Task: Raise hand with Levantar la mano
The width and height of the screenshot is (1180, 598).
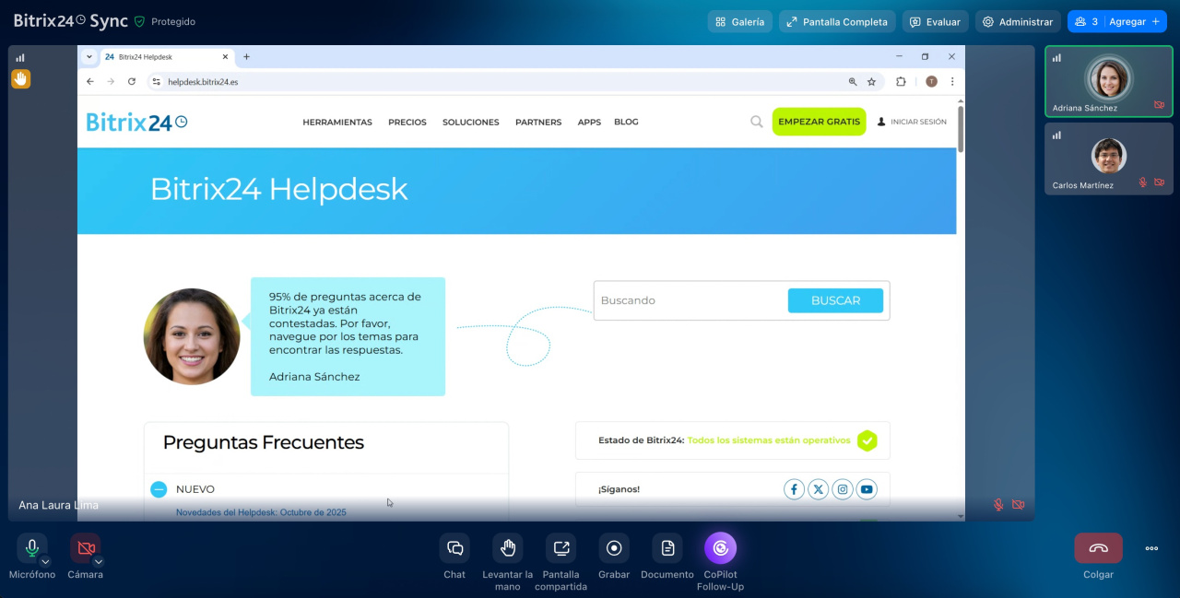Action: point(507,548)
